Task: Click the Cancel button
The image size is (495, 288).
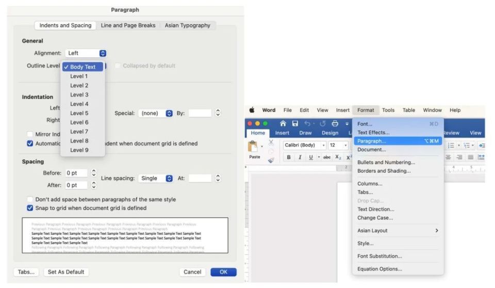Action: pos(192,272)
